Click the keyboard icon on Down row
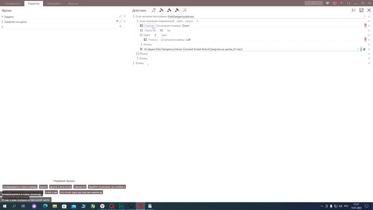Screen dimensions: 373x210 (141, 26)
